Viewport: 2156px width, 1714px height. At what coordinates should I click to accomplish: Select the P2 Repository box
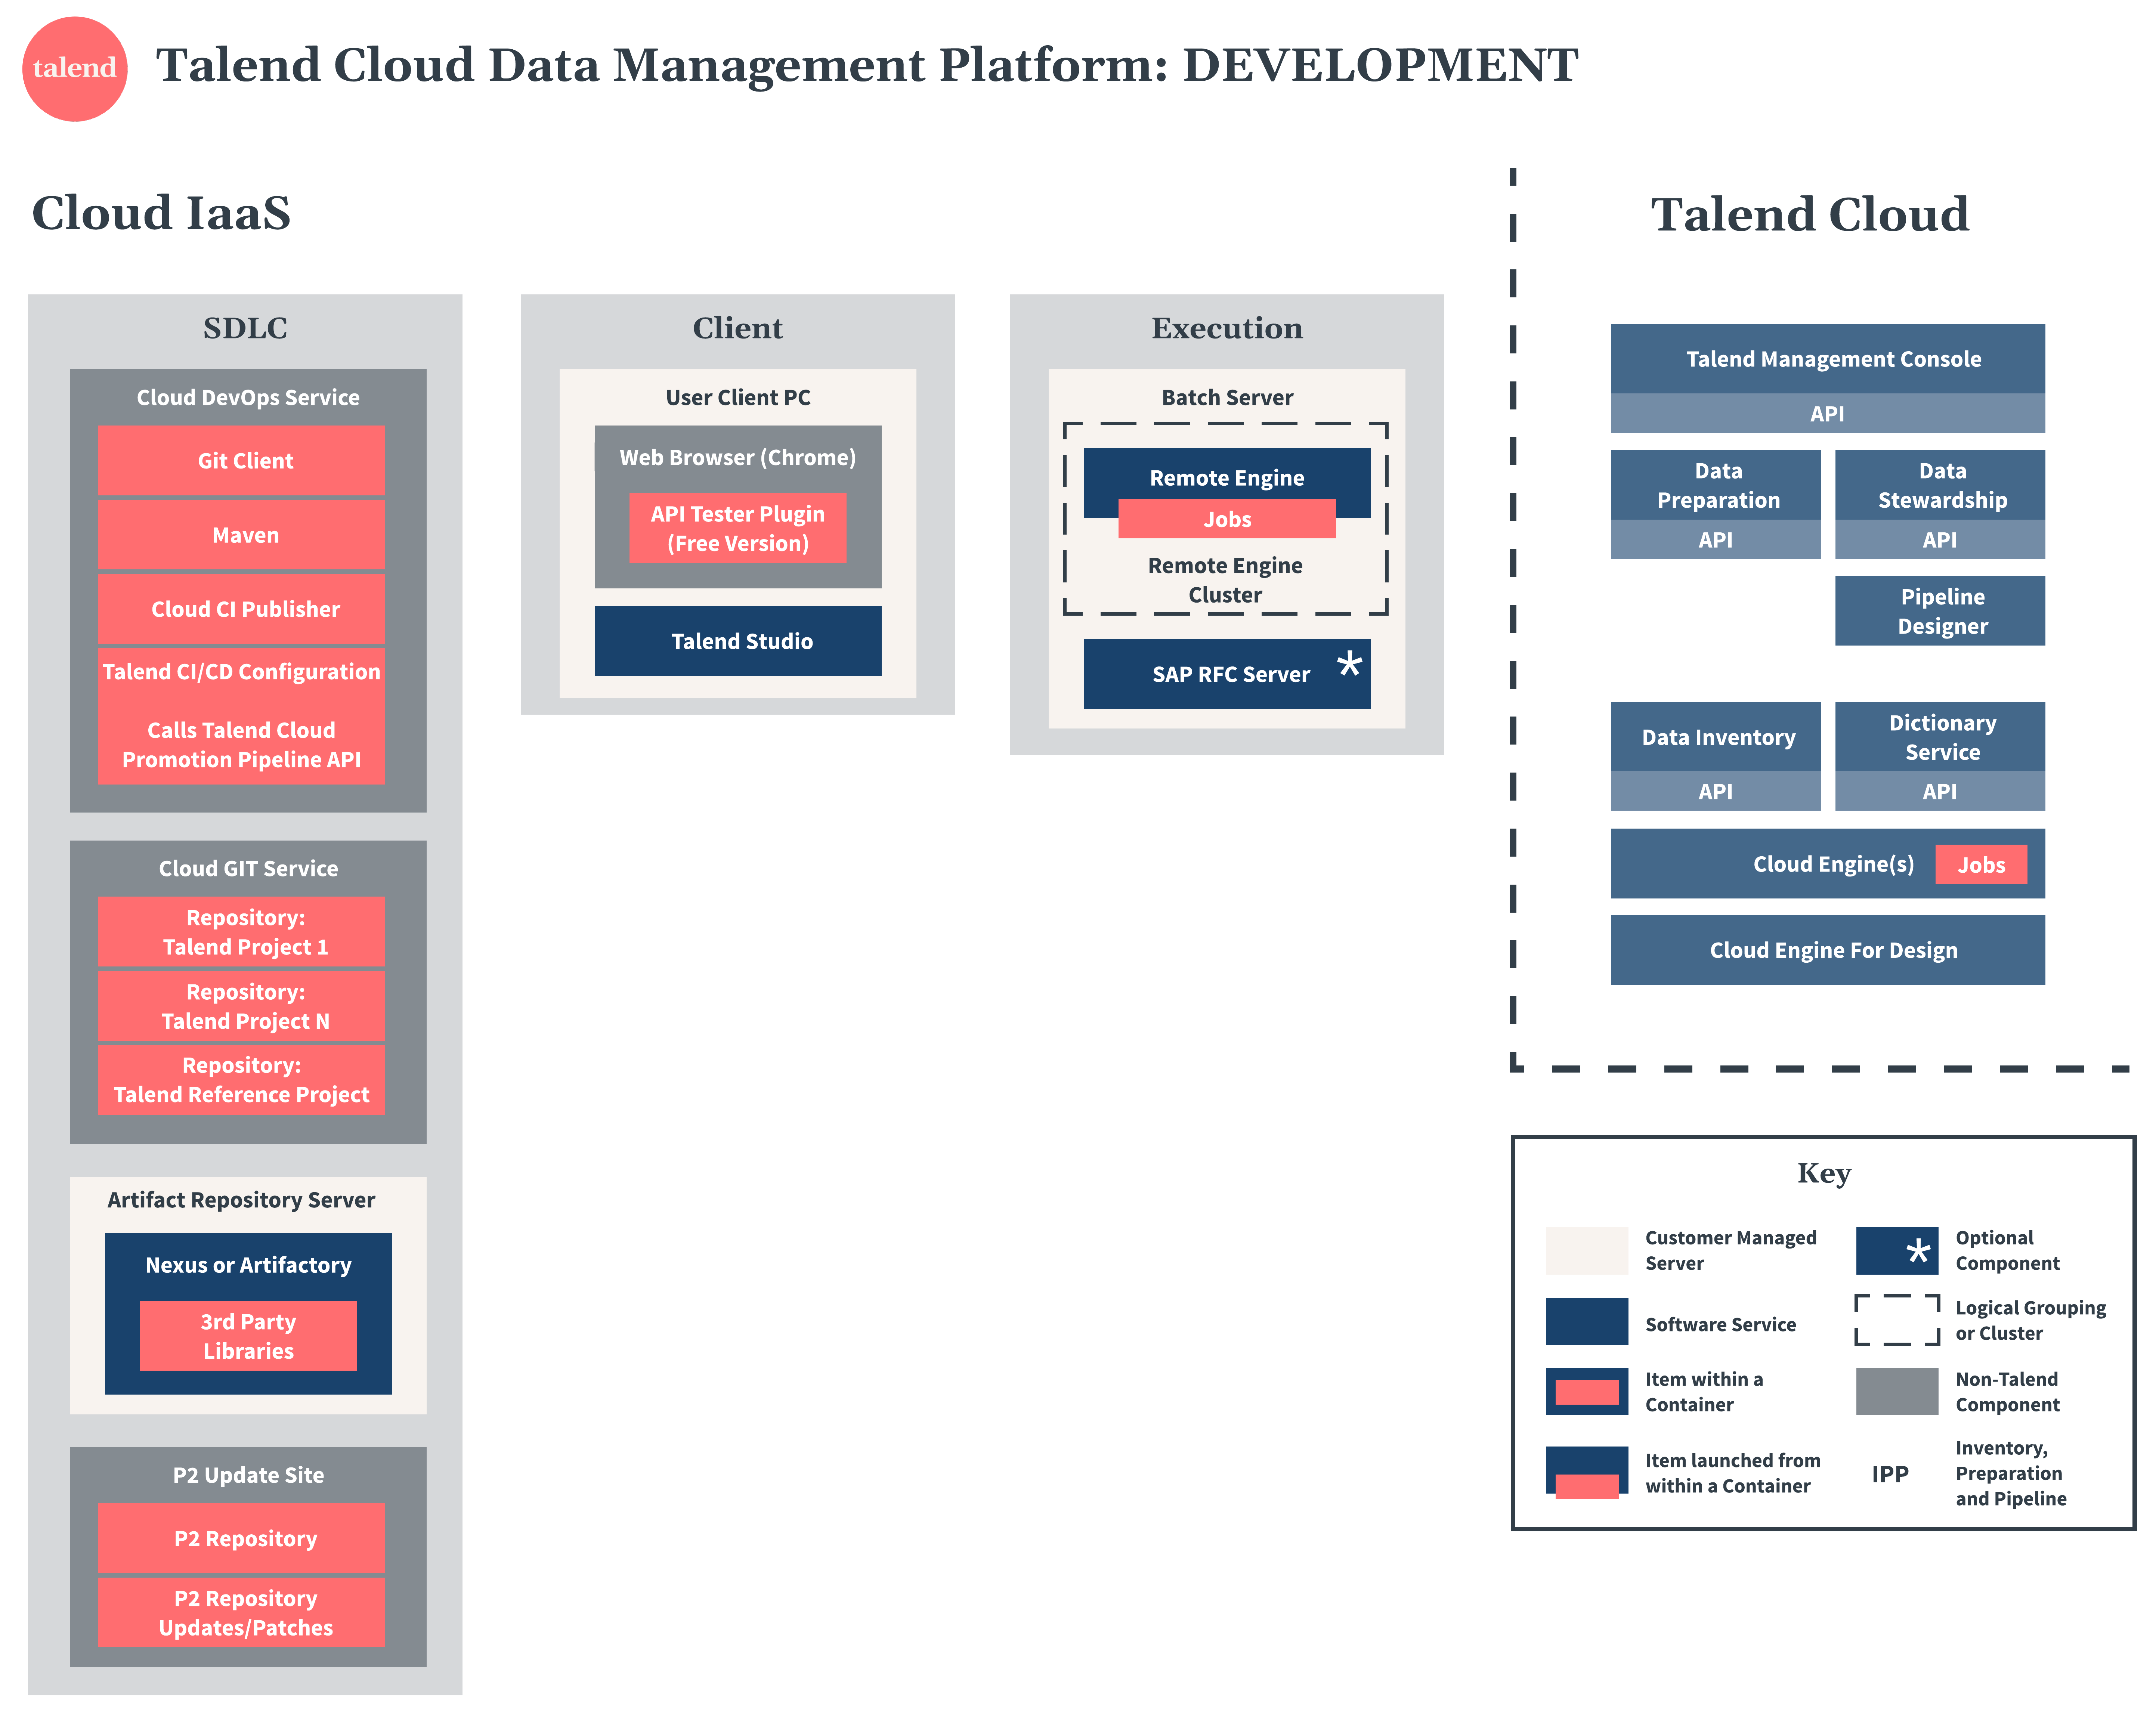(x=241, y=1538)
